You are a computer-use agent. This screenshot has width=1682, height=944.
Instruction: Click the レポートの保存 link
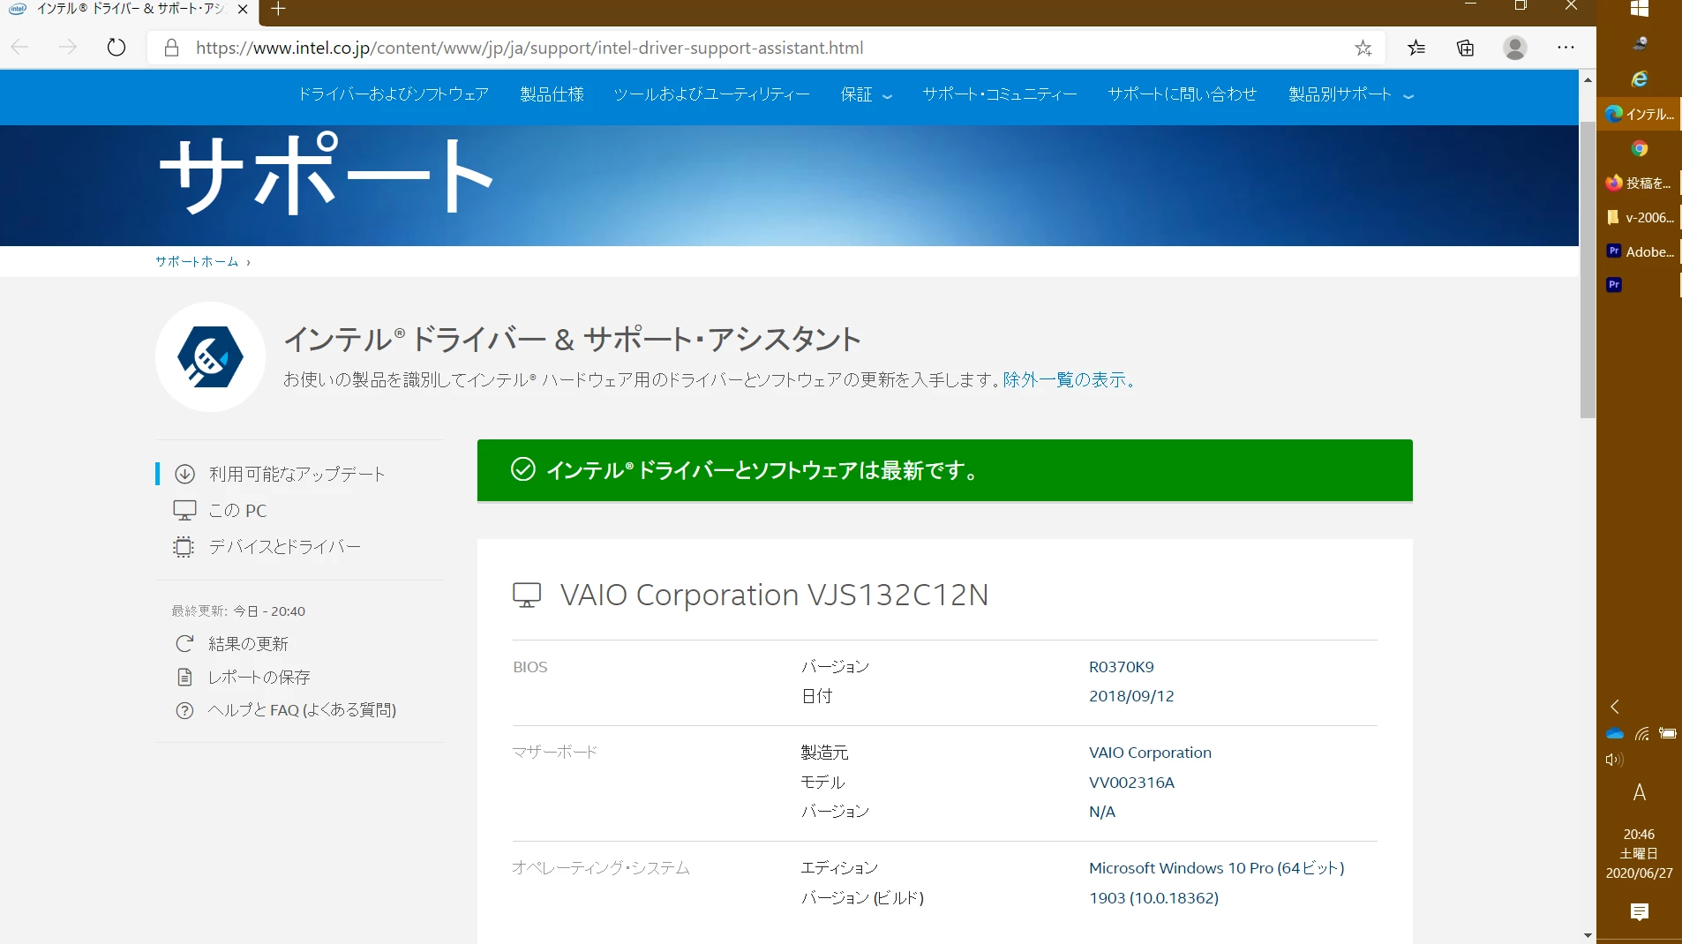(x=259, y=678)
